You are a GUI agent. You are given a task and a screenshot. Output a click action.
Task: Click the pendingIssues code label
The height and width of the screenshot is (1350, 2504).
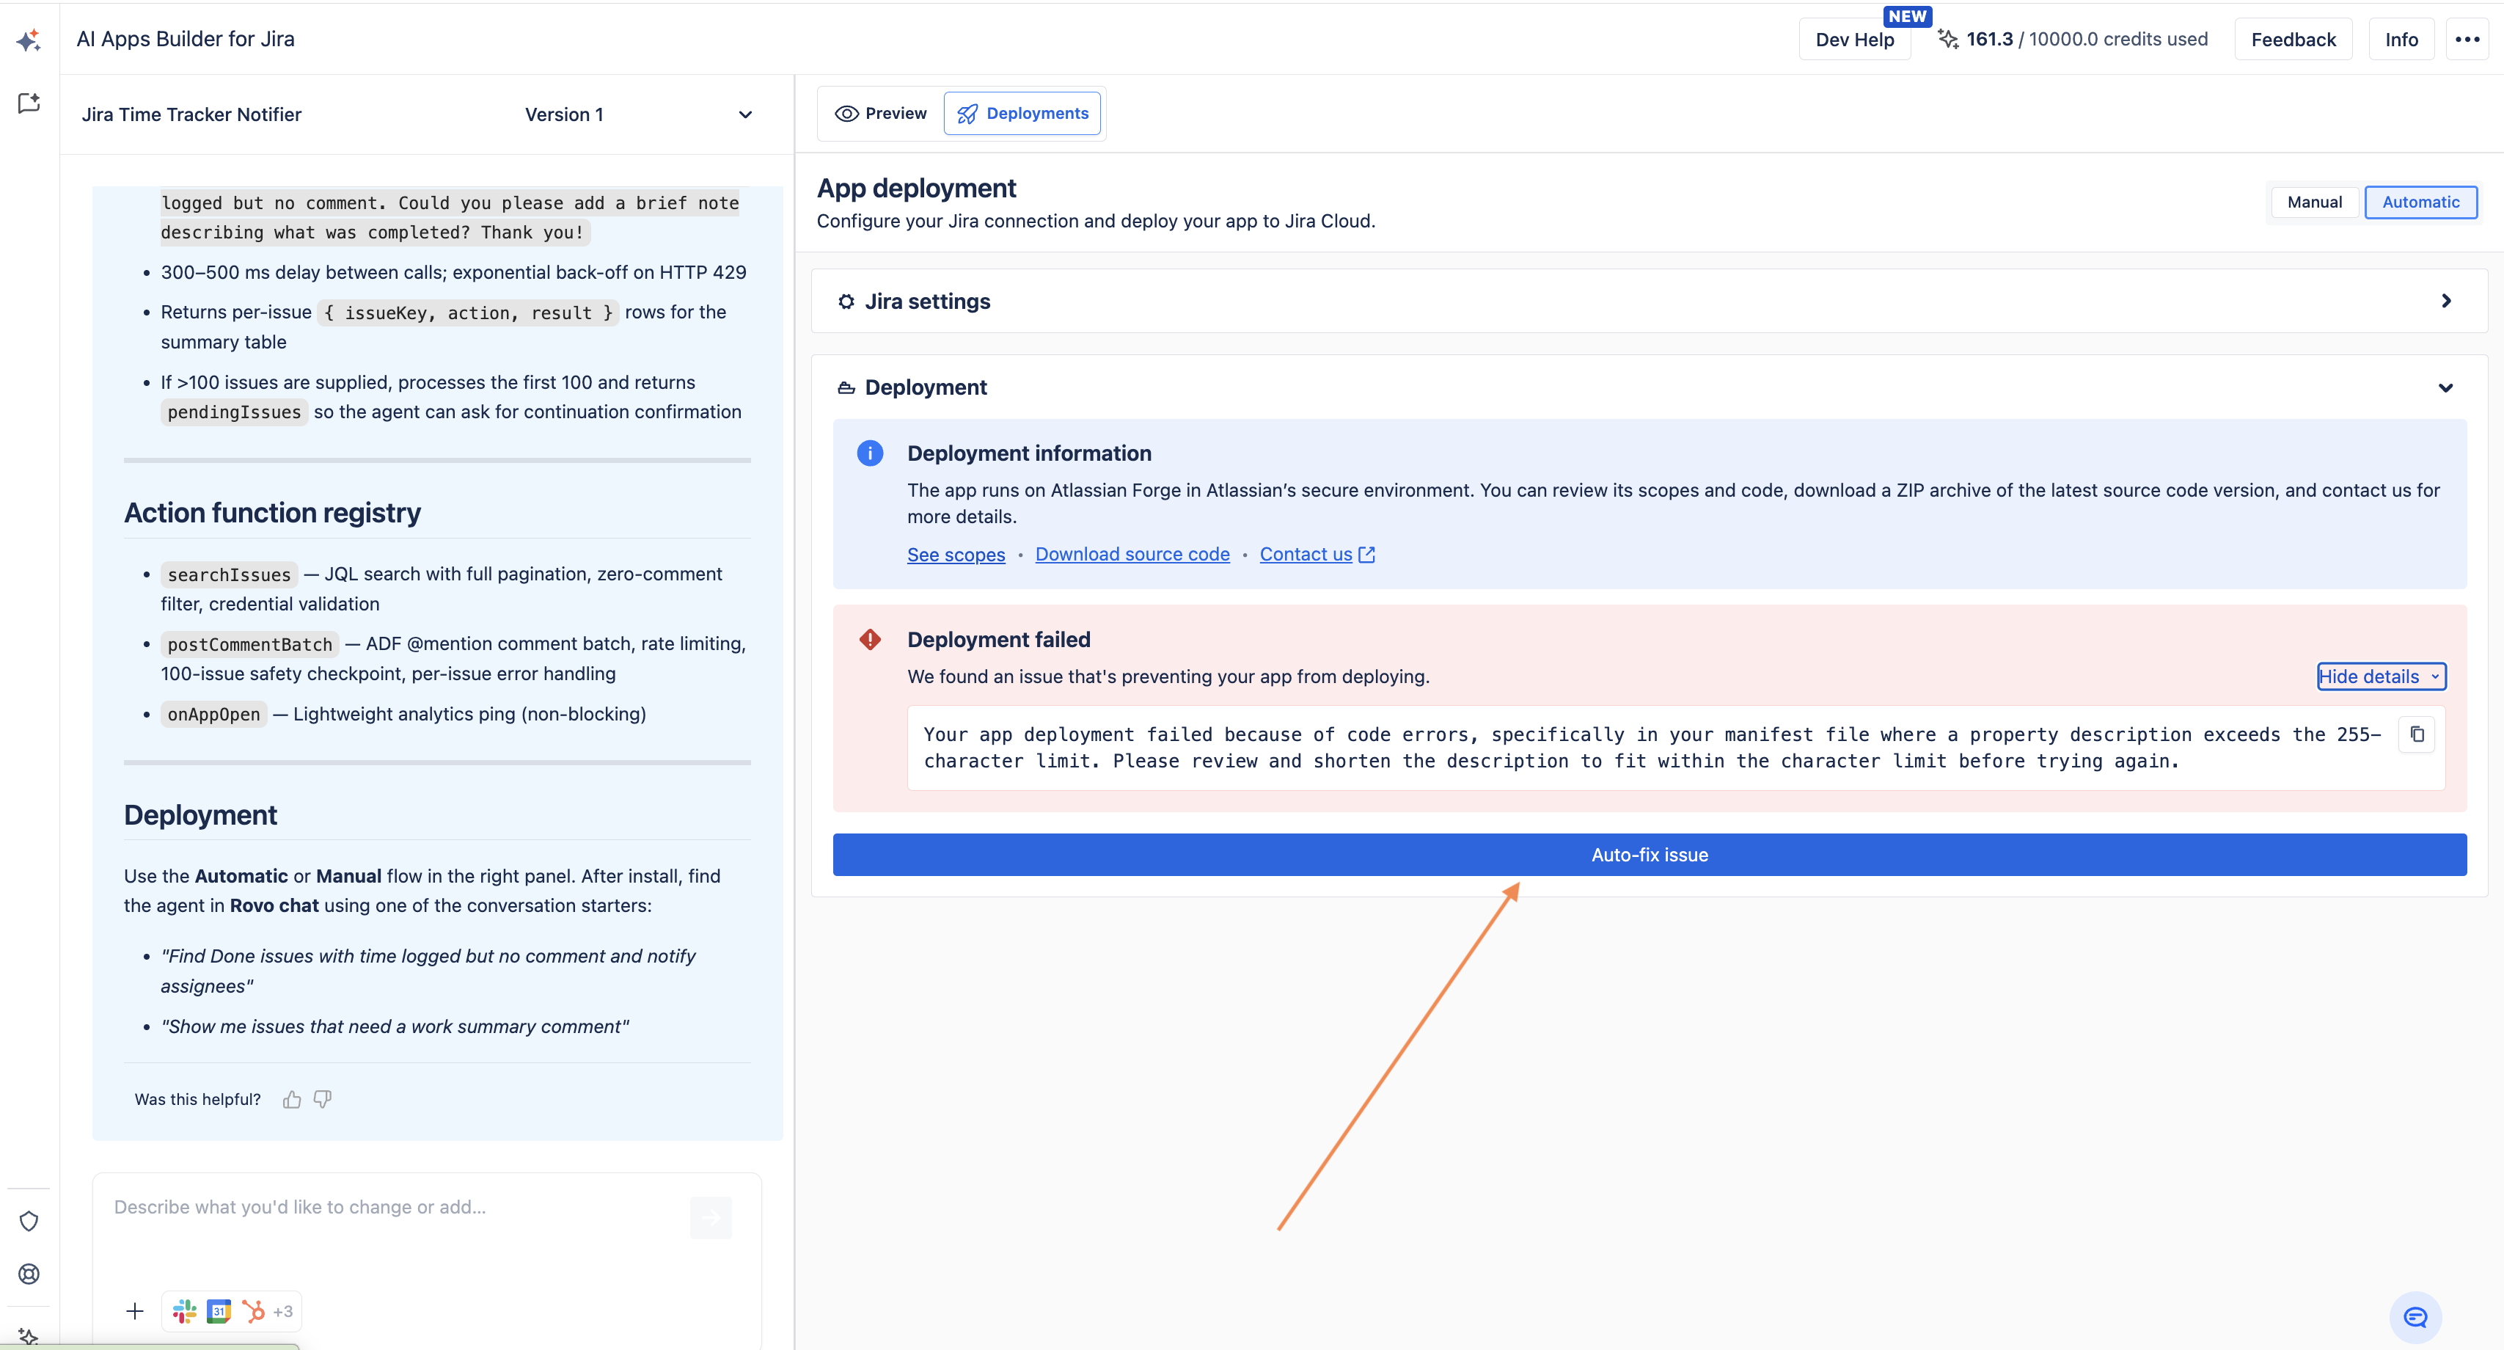coord(234,412)
